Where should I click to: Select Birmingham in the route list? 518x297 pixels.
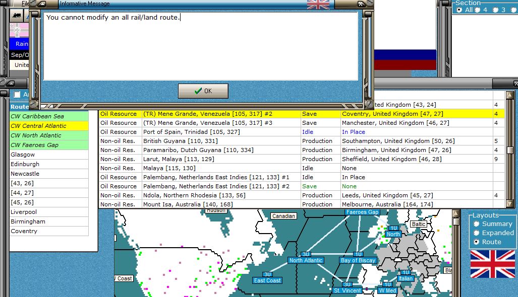[49, 221]
